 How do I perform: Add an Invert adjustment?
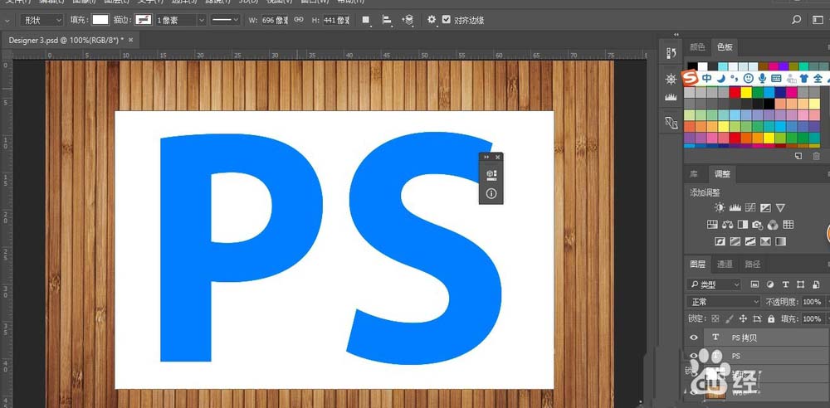point(720,241)
